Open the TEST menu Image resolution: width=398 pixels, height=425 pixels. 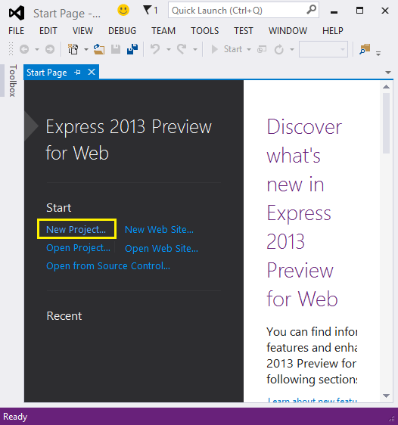point(244,31)
